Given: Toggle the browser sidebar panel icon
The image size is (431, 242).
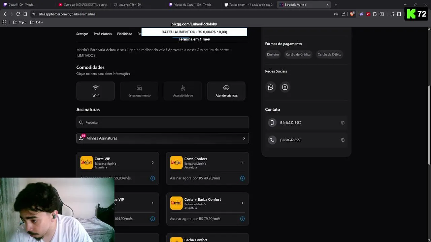Looking at the screenshot, I should pyautogui.click(x=399, y=14).
